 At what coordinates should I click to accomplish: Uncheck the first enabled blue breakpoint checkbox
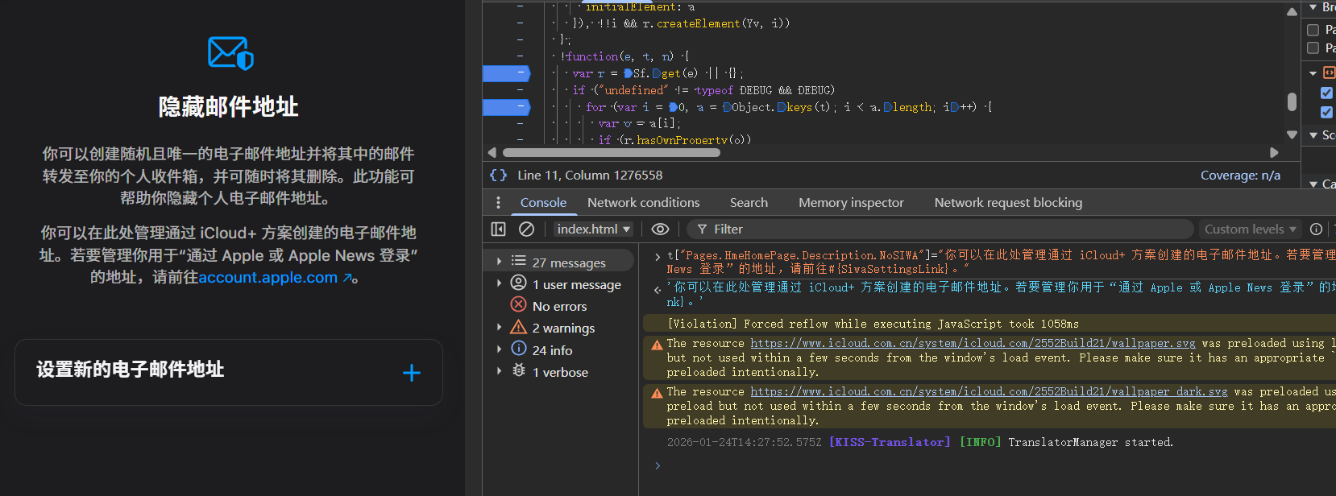1326,93
